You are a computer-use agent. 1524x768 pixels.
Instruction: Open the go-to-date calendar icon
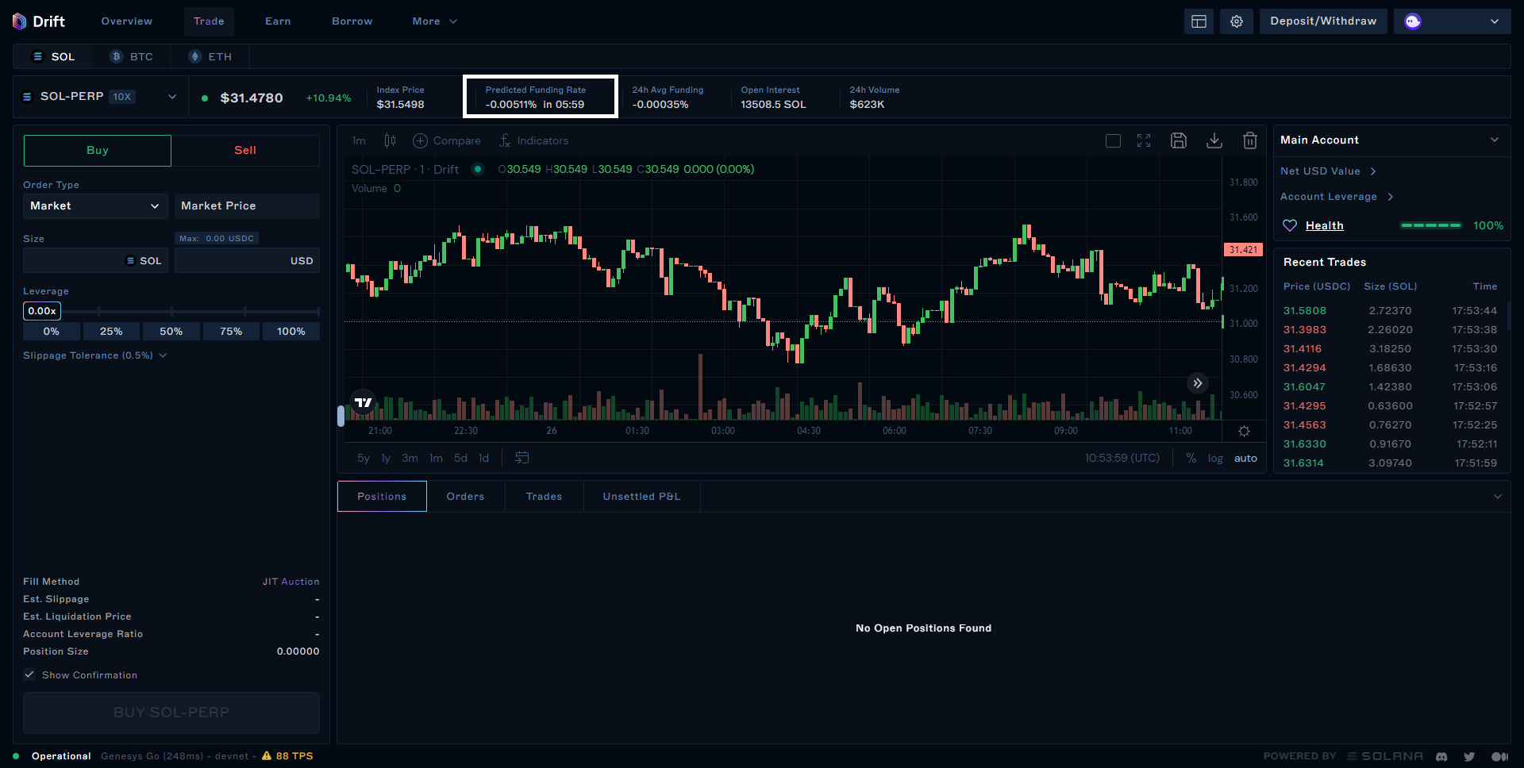click(521, 458)
